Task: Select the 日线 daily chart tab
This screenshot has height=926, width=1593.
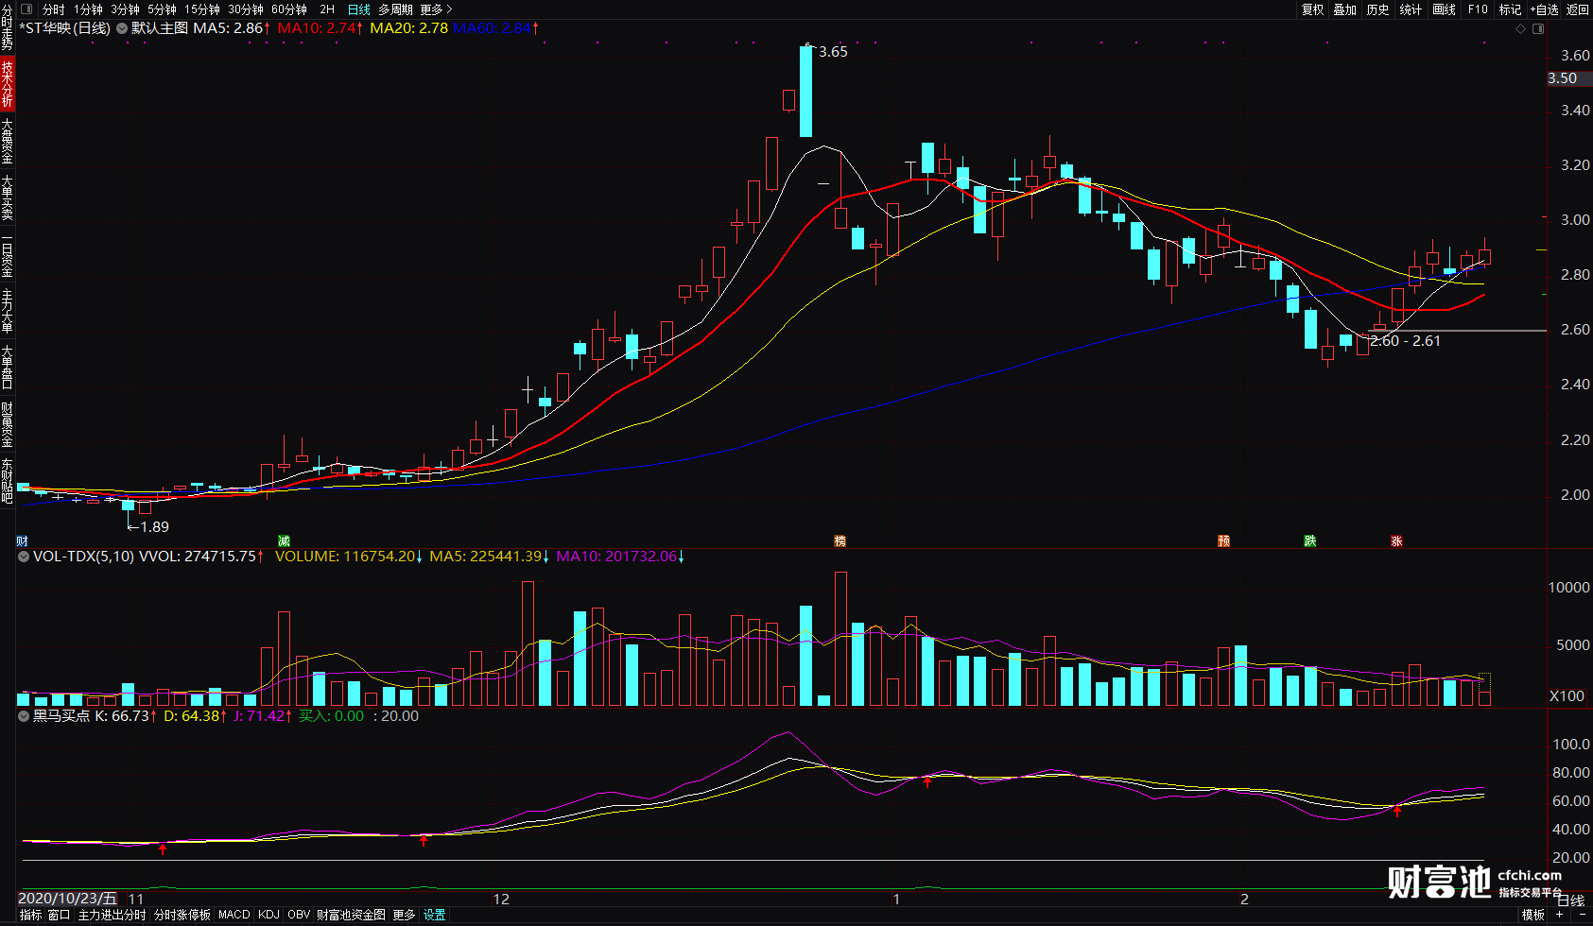Action: [x=359, y=9]
